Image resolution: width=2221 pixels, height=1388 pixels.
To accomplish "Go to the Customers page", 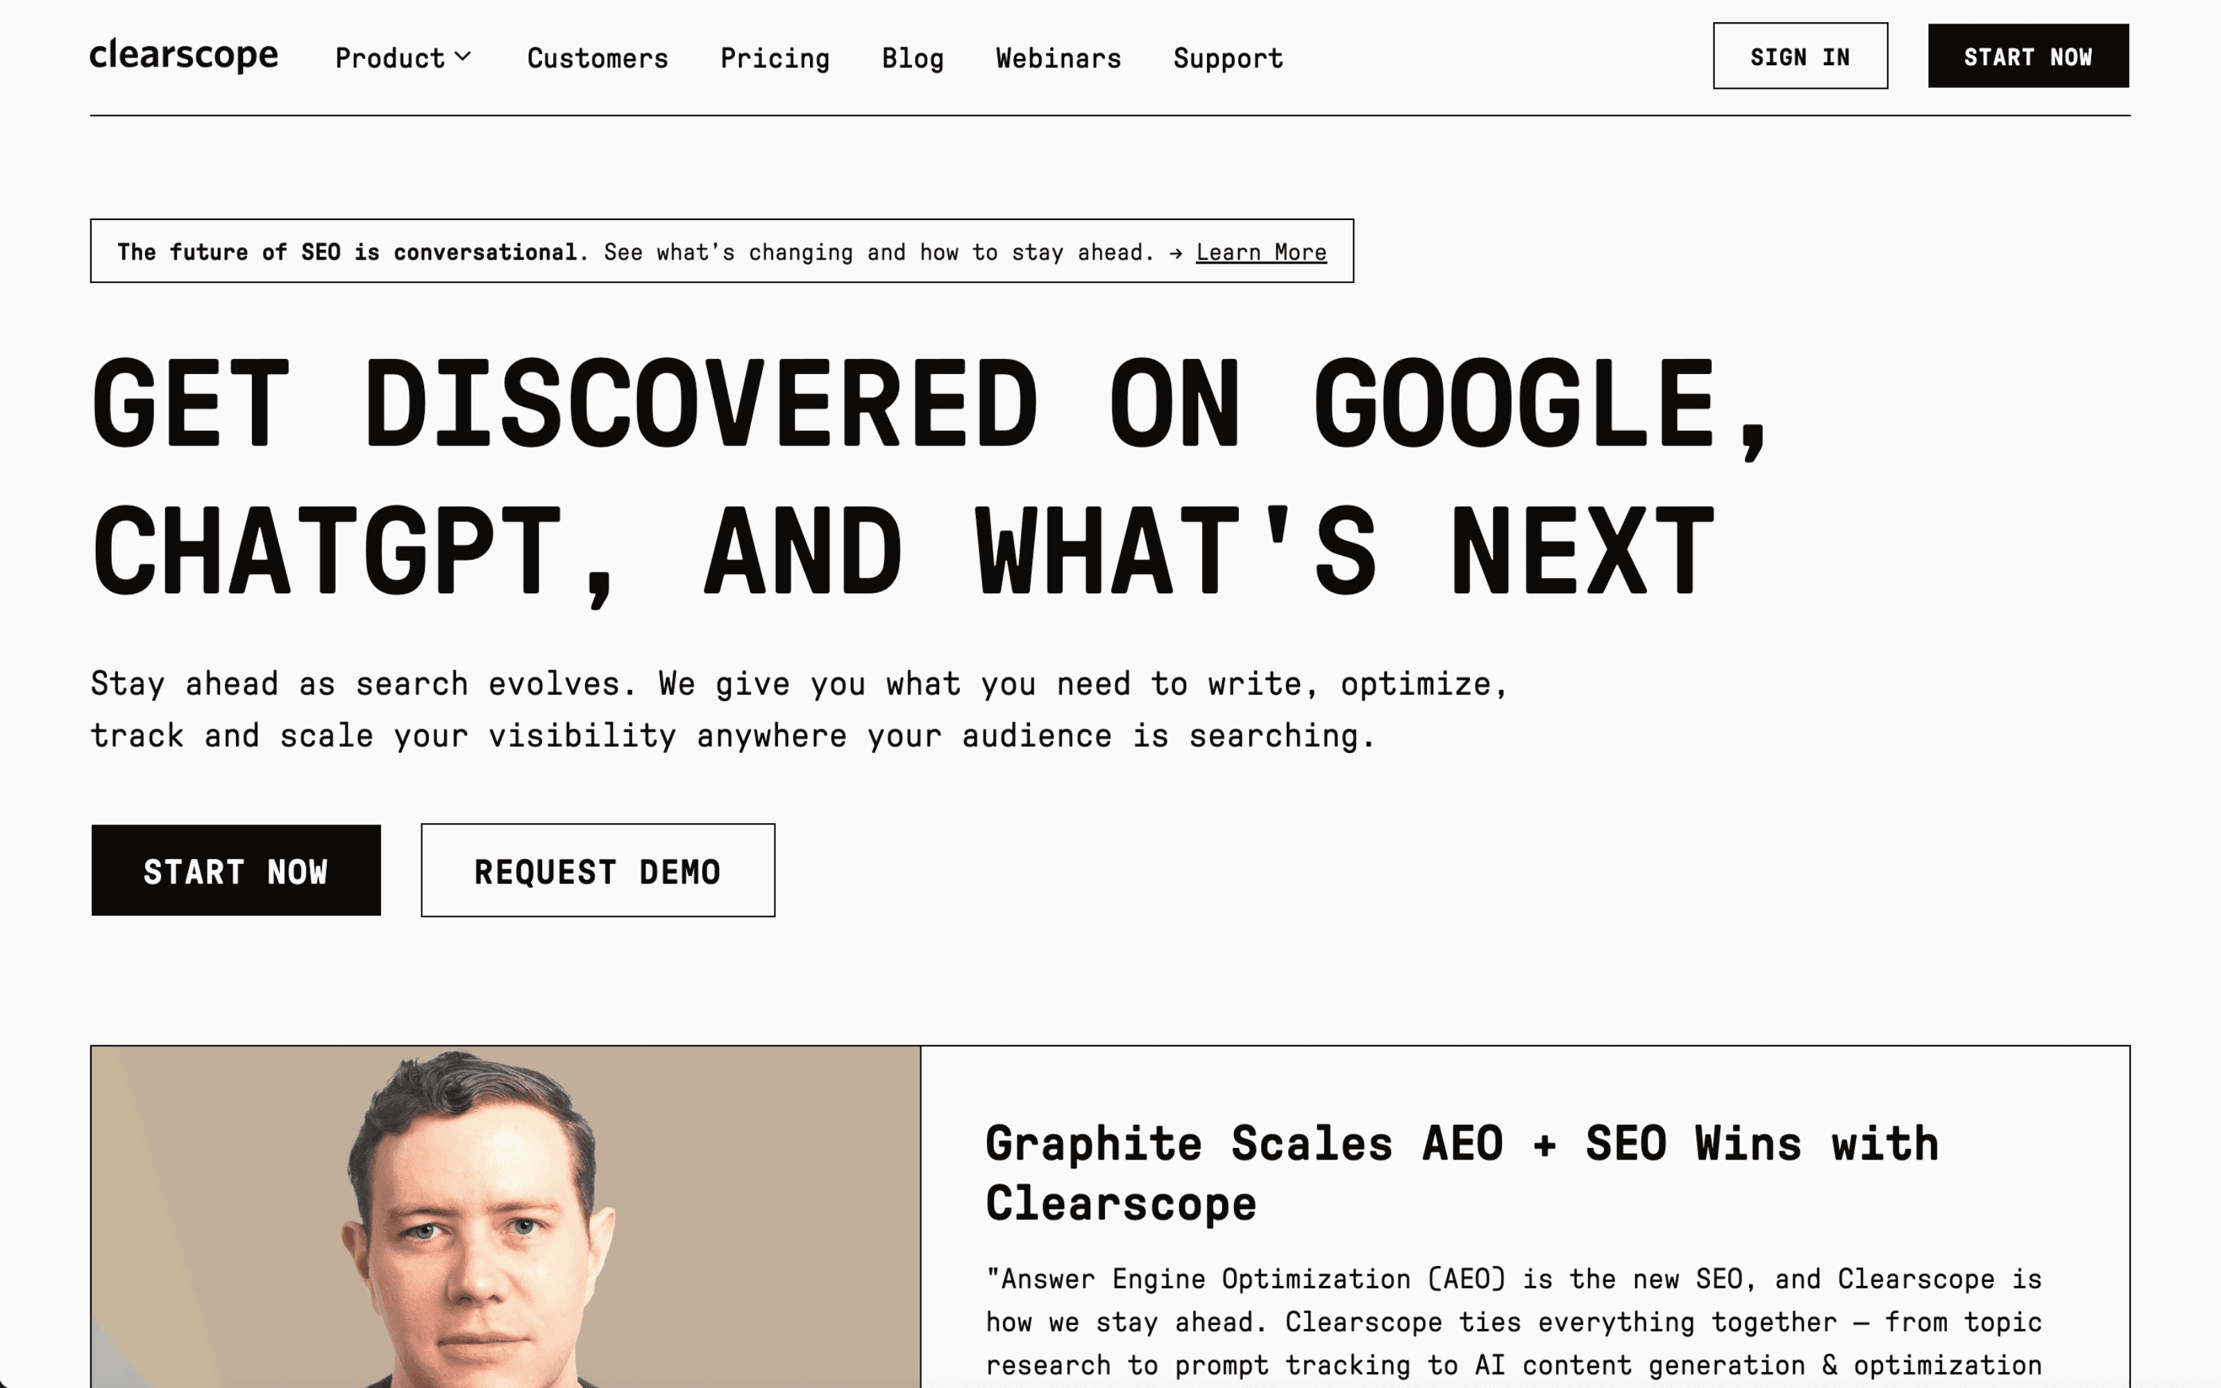I will (x=598, y=58).
